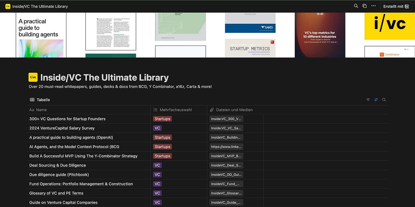415x207 pixels.
Task: Open Glossary of VC and PE Terms
Action: click(x=56, y=193)
